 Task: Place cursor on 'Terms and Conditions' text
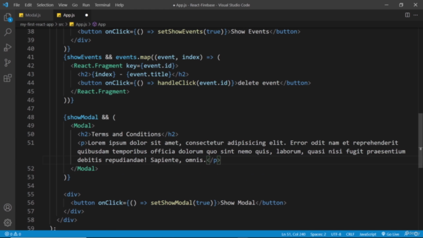(126, 134)
